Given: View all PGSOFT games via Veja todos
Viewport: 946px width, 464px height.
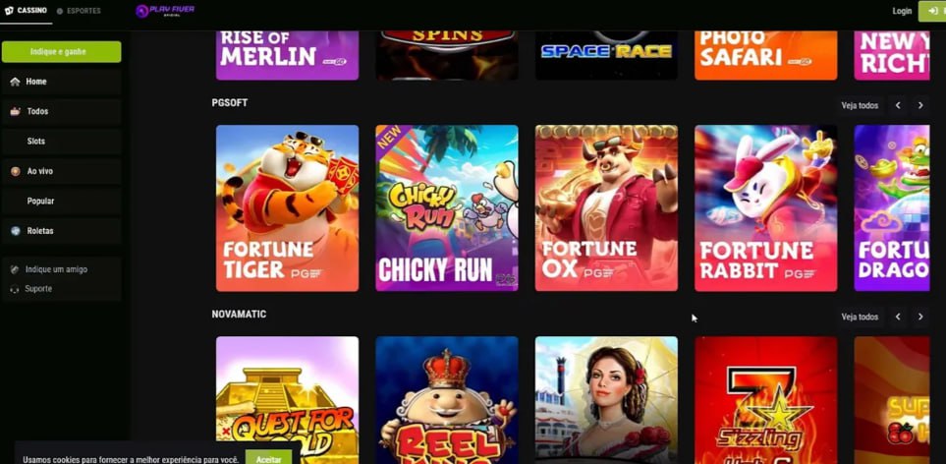Looking at the screenshot, I should pos(860,105).
